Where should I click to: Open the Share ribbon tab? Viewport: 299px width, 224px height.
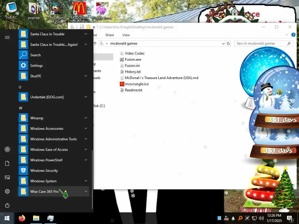pyautogui.click(x=109, y=35)
